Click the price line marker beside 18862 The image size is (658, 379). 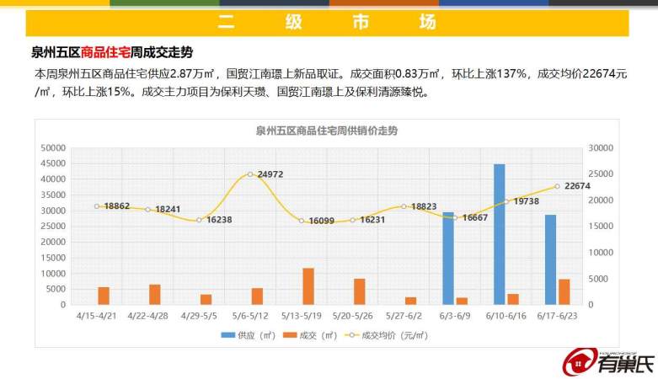coord(97,206)
